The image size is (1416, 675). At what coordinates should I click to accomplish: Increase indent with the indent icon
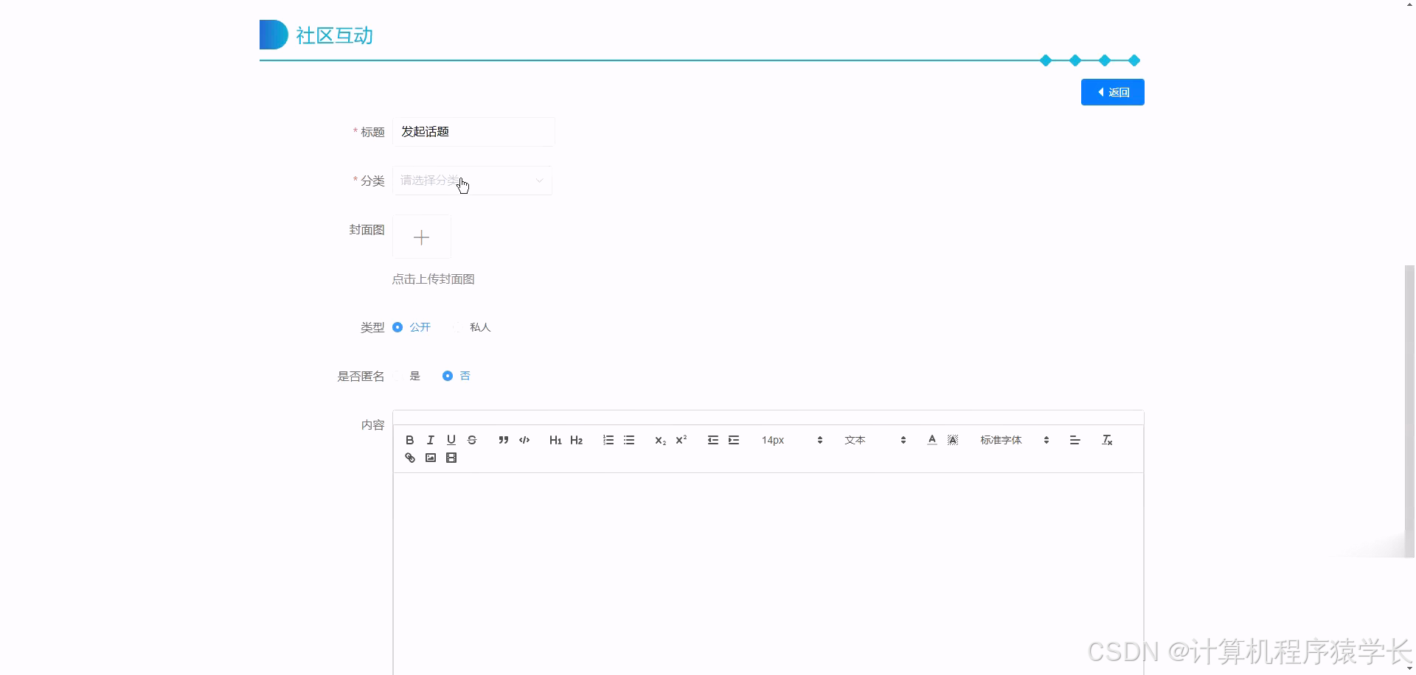tap(734, 440)
